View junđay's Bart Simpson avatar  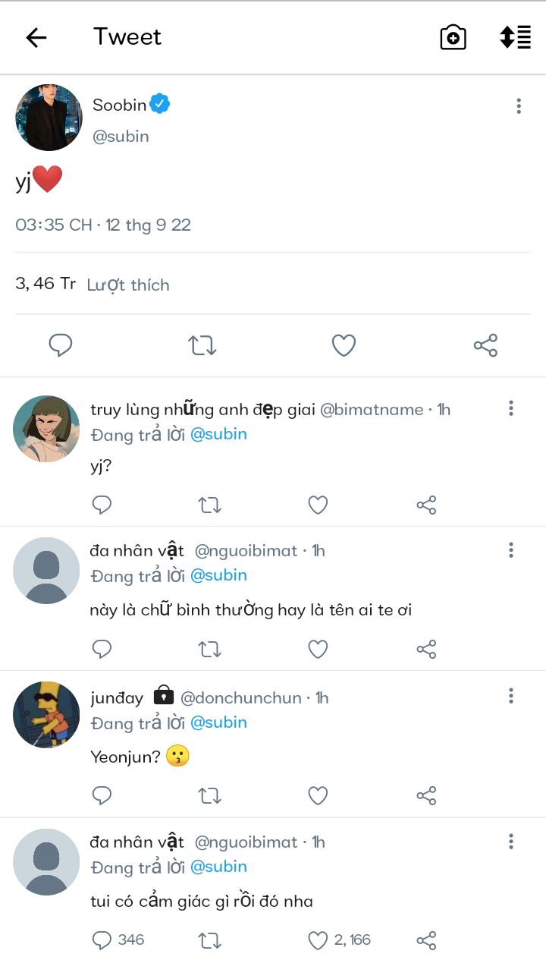[46, 714]
